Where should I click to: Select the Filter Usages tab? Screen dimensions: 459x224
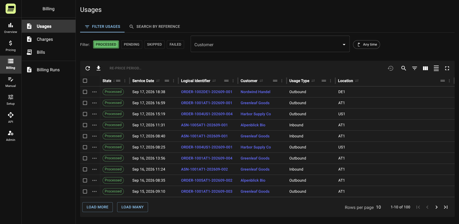(x=102, y=26)
